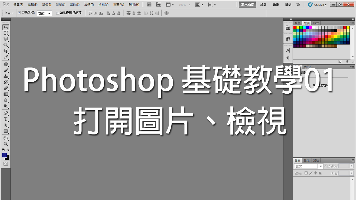356x200 pixels.
Task: Select the Rectangle shape tool
Action: 6,131
